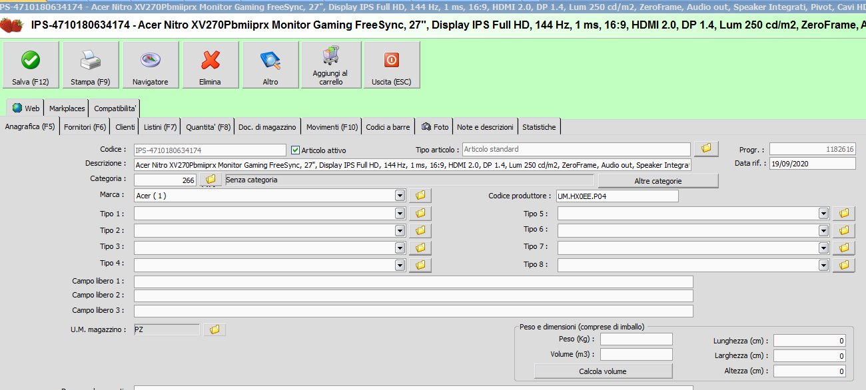Open folder icon for Tipo 4
The image size is (866, 390).
point(420,265)
